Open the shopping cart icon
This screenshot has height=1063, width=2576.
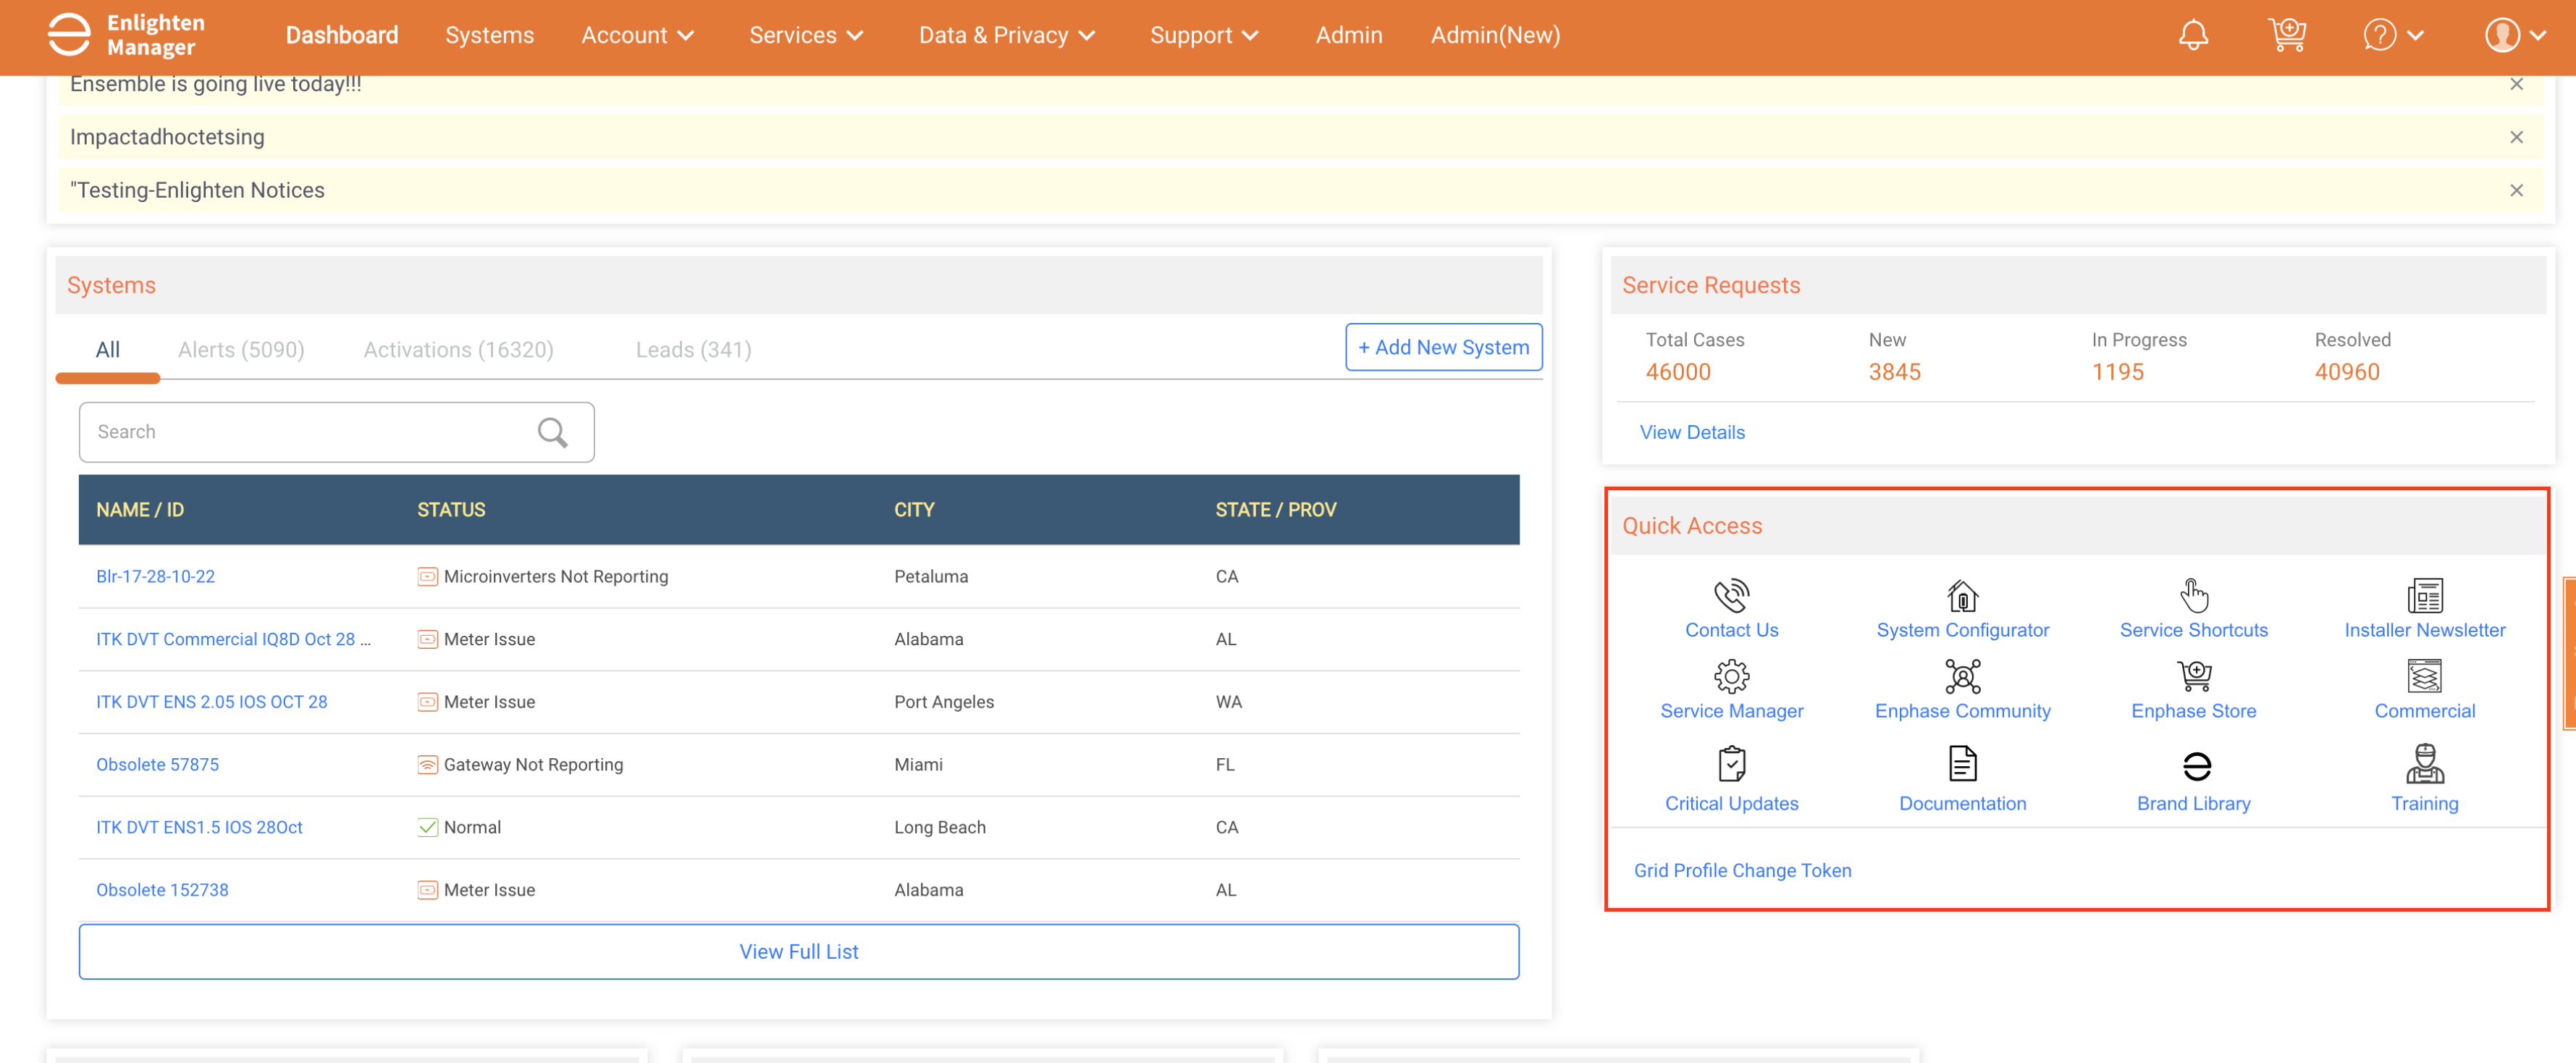2286,35
